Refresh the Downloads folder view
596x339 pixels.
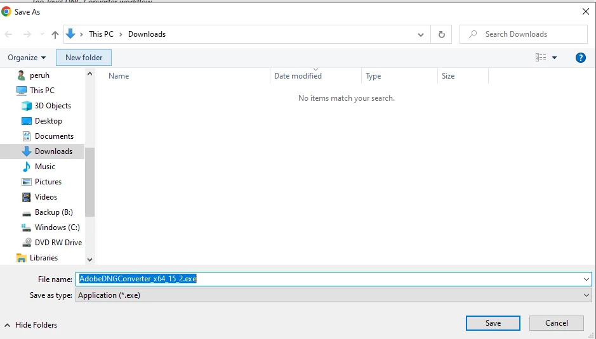pos(441,35)
